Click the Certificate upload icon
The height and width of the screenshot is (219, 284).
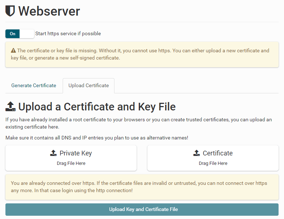click(197, 153)
